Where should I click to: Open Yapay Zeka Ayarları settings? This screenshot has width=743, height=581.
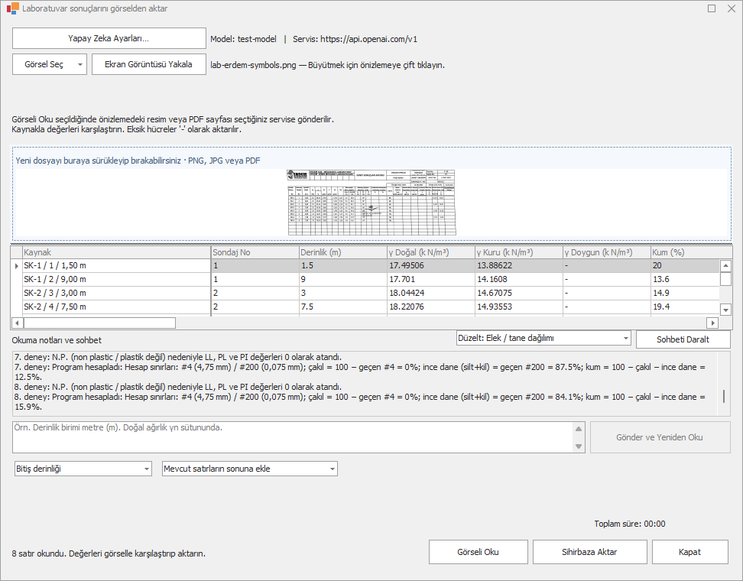click(109, 38)
